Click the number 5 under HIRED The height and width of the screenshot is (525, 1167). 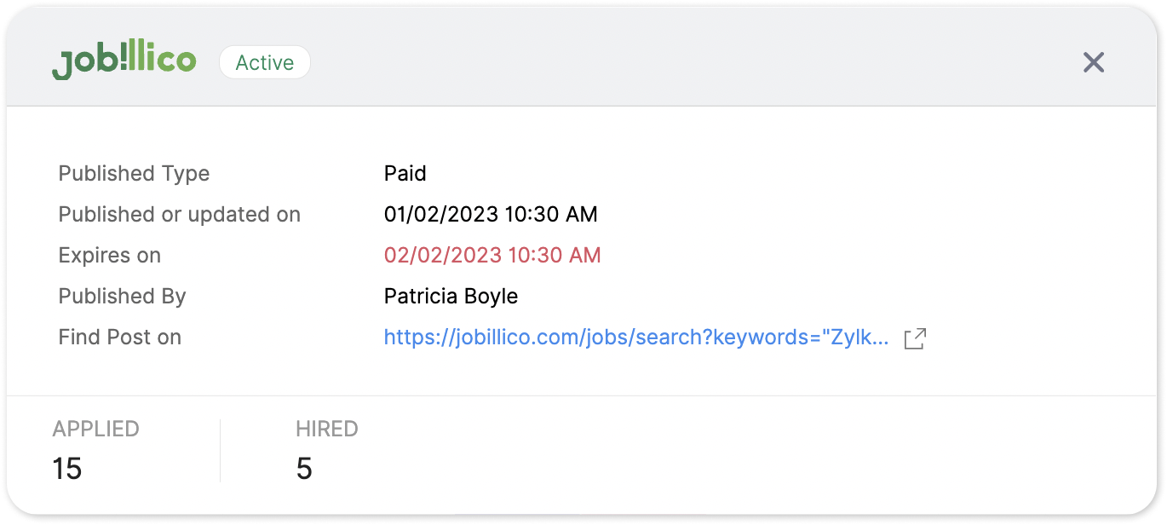pyautogui.click(x=304, y=469)
